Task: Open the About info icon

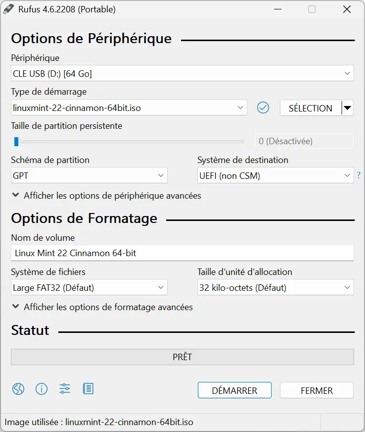Action: tap(42, 389)
